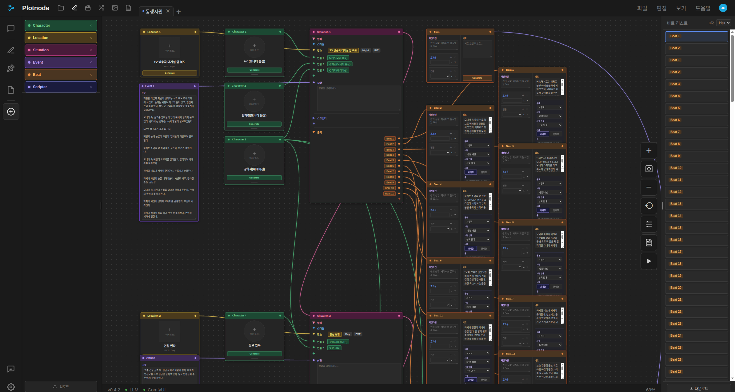Click the document canvas control icon
Image resolution: width=735 pixels, height=392 pixels.
tap(649, 243)
